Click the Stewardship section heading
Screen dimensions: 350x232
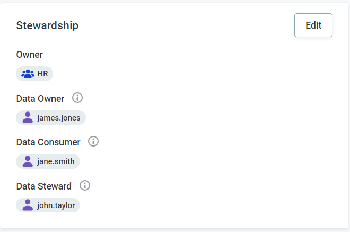click(x=47, y=25)
